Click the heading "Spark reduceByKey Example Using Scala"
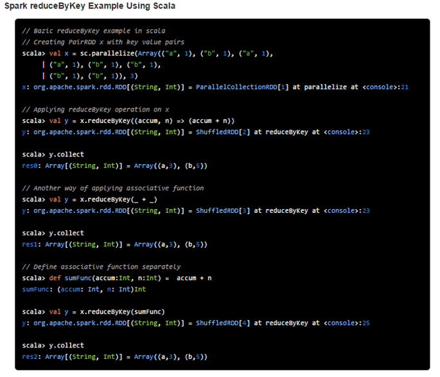 90,6
